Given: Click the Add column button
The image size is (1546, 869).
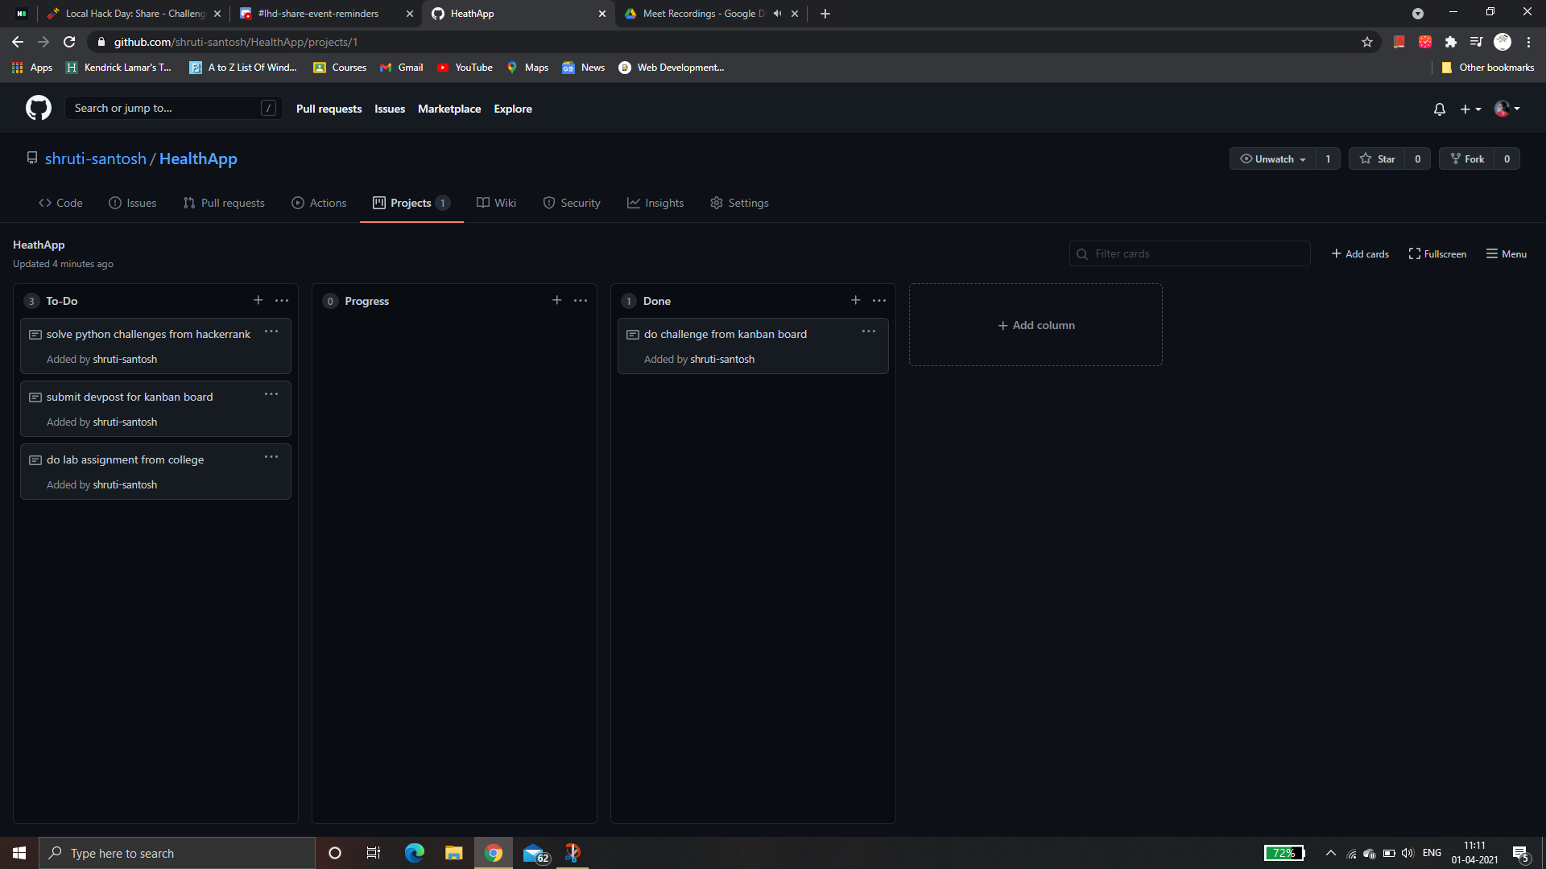Looking at the screenshot, I should (x=1035, y=325).
